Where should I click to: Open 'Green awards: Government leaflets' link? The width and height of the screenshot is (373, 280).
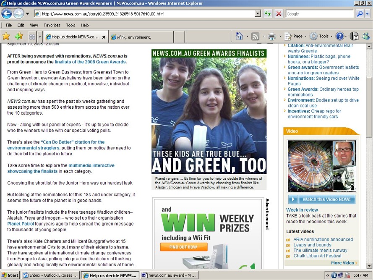click(x=323, y=70)
